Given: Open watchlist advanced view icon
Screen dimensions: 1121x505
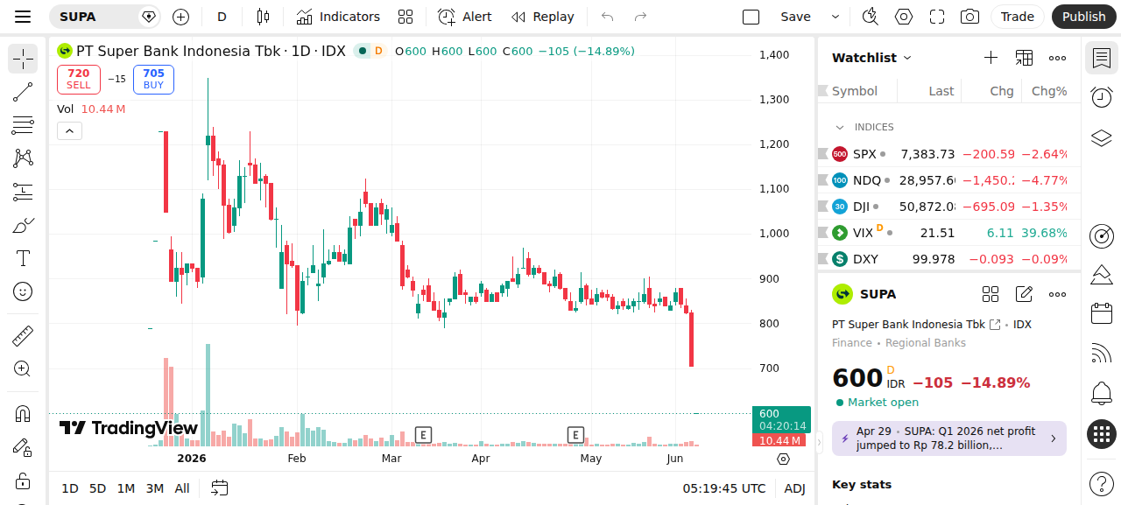Looking at the screenshot, I should click(1024, 58).
